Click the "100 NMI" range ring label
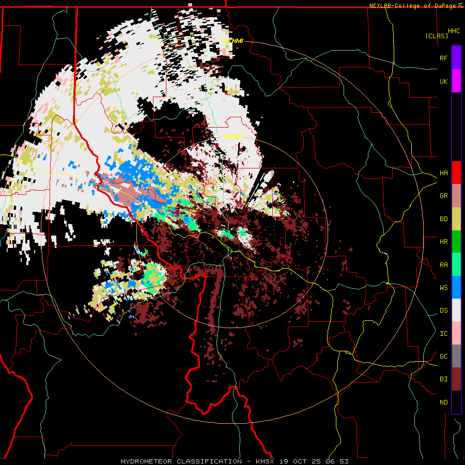This screenshot has height=465, width=465. pyautogui.click(x=232, y=41)
